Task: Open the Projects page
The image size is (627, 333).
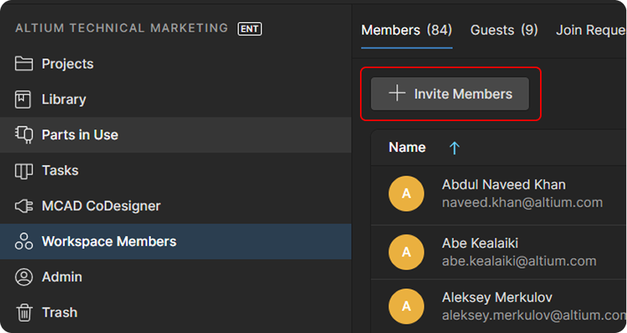Action: (175, 64)
